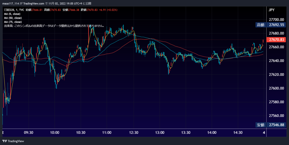Click the 10:30 time axis label
The image size is (289, 145).
tap(81, 133)
